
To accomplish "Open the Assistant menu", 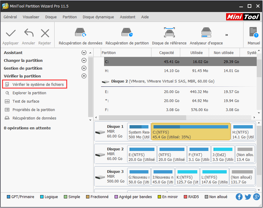I will 127,17.
